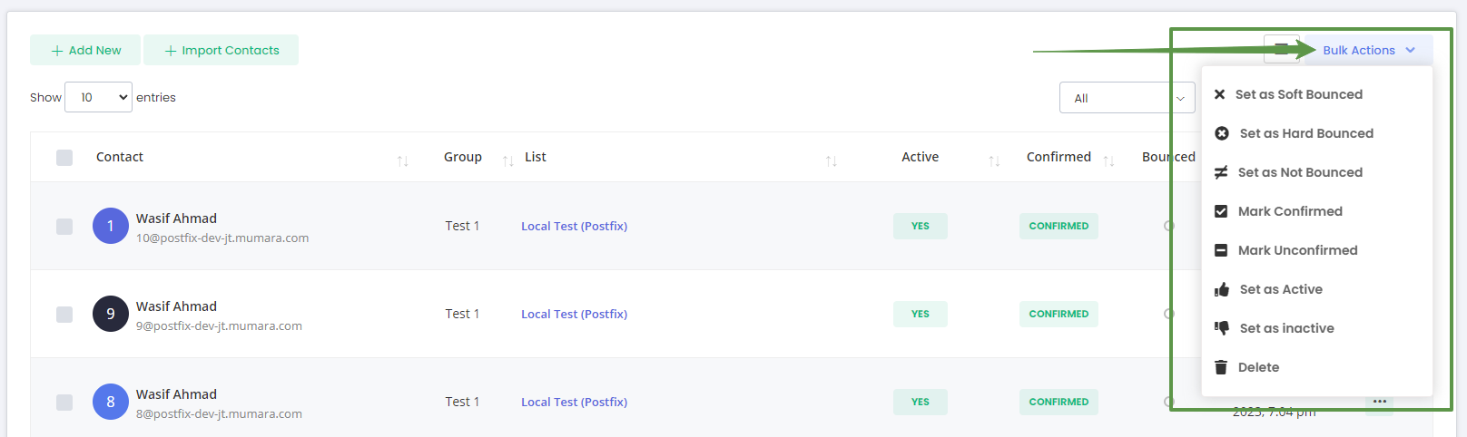The image size is (1467, 437).
Task: Click email 9@postfix-dev-jt.mumara.com
Action: pyautogui.click(x=219, y=325)
